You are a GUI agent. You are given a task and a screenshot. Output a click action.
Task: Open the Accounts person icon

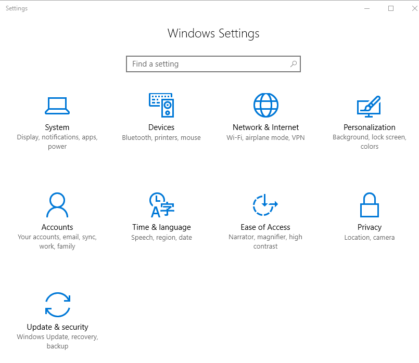(x=57, y=205)
